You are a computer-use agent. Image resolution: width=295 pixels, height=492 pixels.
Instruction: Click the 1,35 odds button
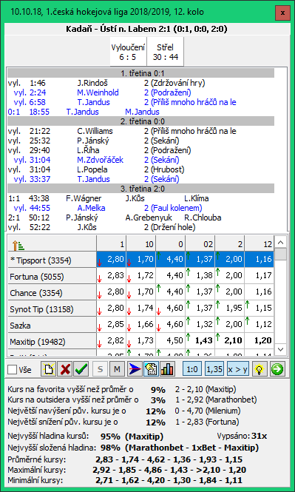click(x=214, y=370)
